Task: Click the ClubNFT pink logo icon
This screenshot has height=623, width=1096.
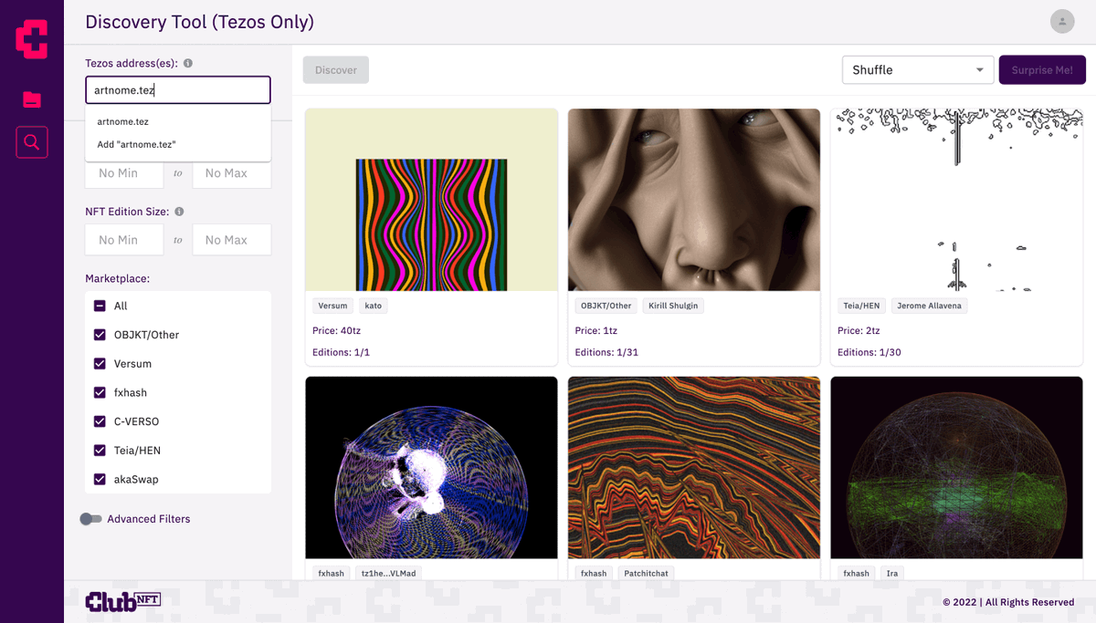Action: point(32,38)
